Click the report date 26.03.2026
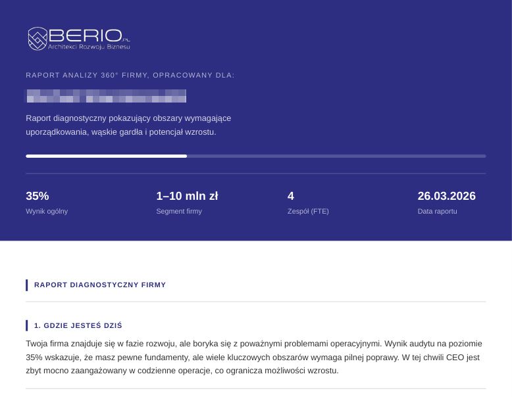Viewport: 512px width, 397px height. 446,196
